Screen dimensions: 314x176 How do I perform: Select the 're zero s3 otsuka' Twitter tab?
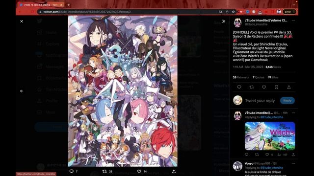(x=41, y=5)
